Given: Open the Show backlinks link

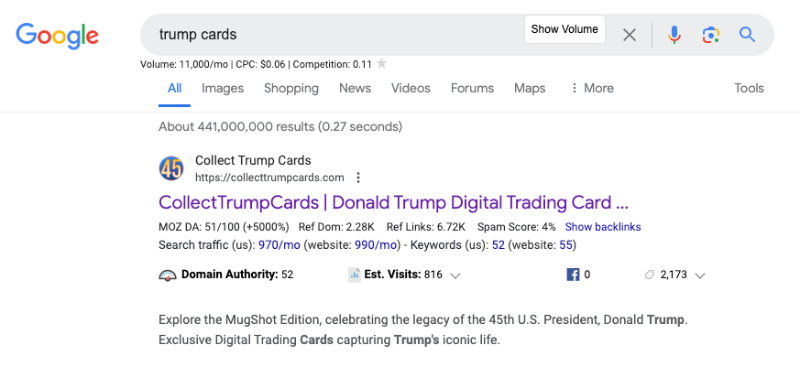Looking at the screenshot, I should pyautogui.click(x=603, y=227).
